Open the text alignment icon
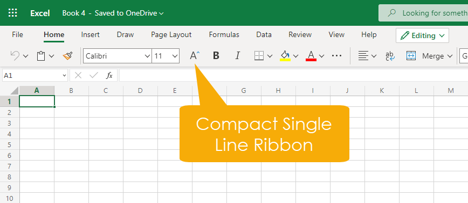 [363, 56]
